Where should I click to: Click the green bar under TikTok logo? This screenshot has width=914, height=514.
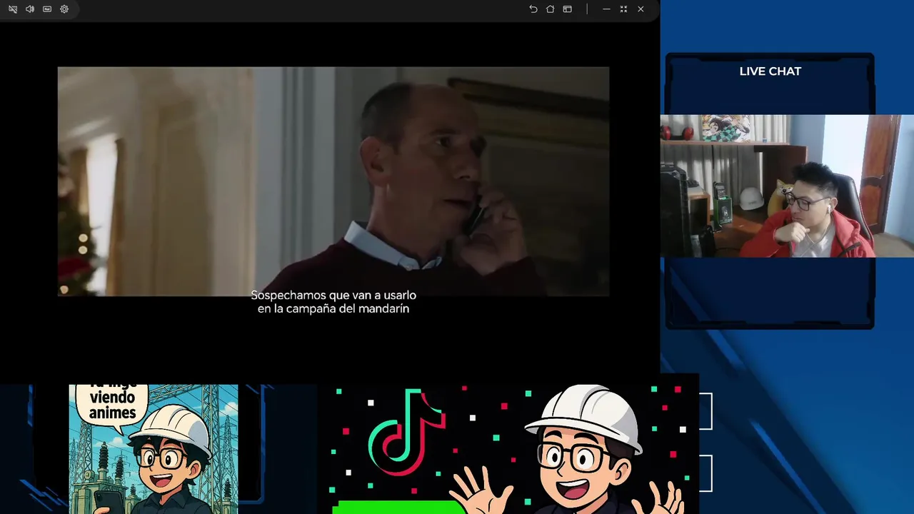coord(400,508)
